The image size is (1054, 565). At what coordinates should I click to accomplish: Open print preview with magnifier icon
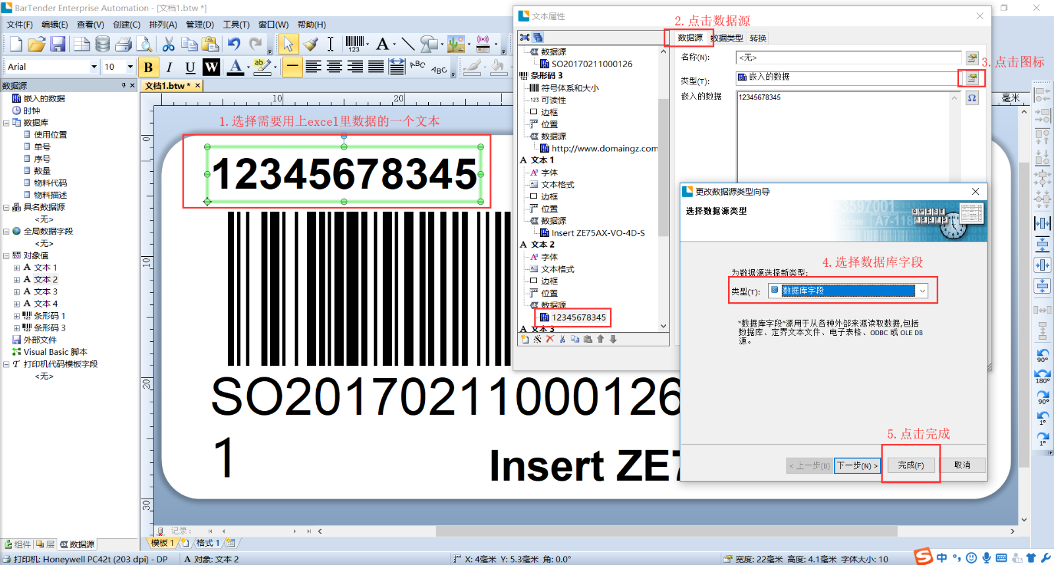click(144, 44)
